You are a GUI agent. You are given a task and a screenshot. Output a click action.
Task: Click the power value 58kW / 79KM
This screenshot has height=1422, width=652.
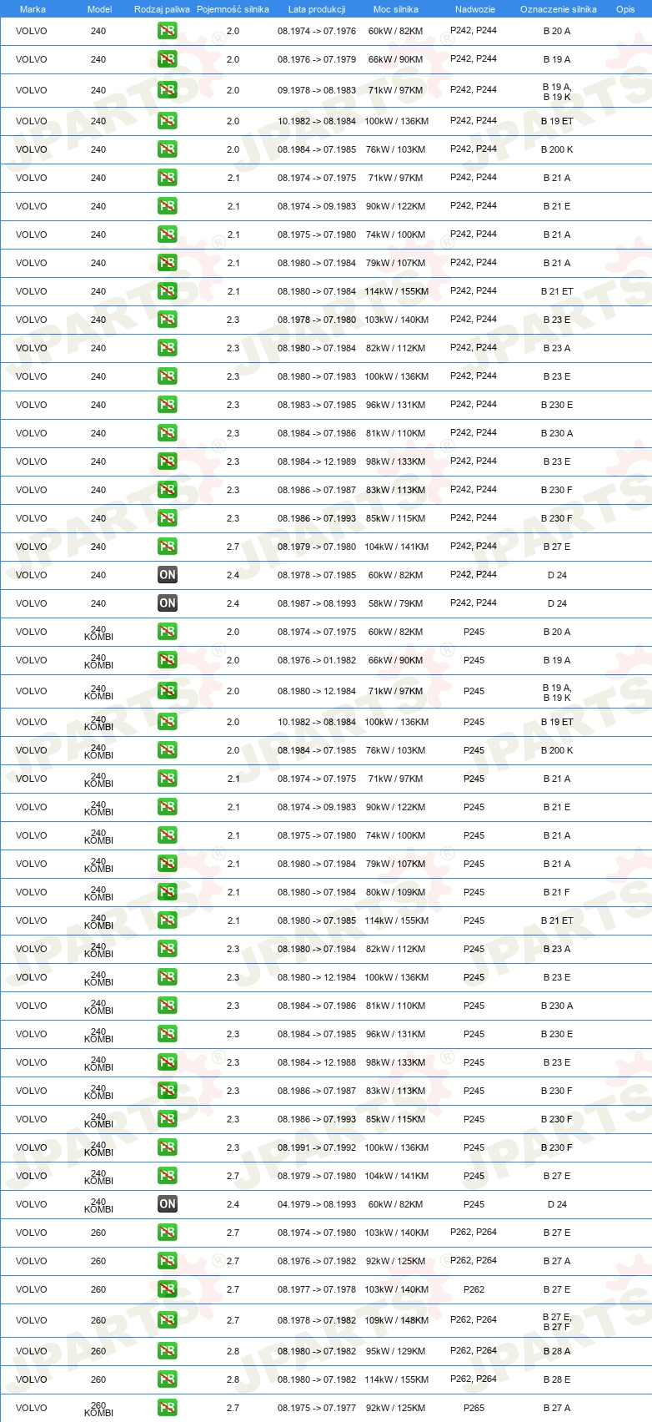[x=396, y=603]
